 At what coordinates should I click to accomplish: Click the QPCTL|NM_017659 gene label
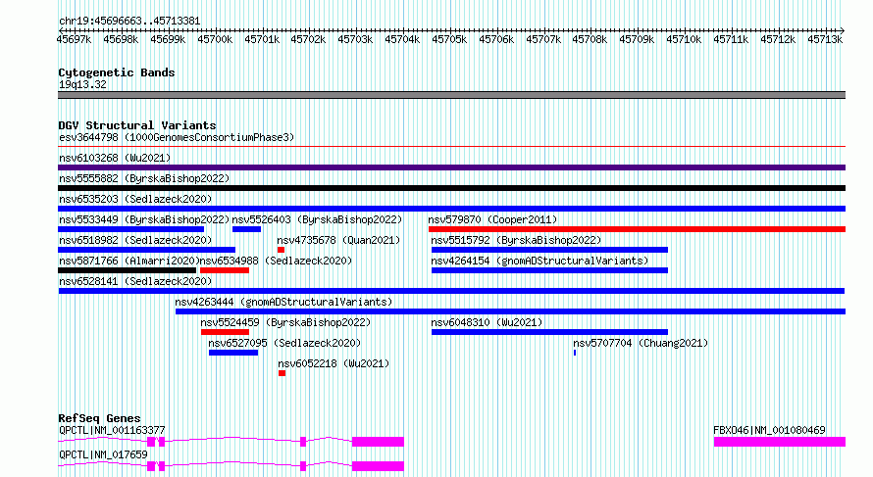tap(103, 454)
